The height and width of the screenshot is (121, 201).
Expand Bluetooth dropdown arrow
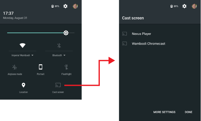click(x=64, y=55)
